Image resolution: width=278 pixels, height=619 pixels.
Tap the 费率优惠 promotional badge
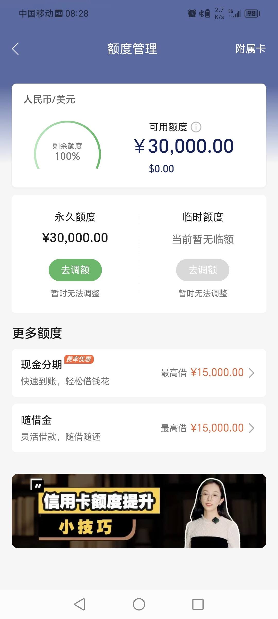(79, 359)
